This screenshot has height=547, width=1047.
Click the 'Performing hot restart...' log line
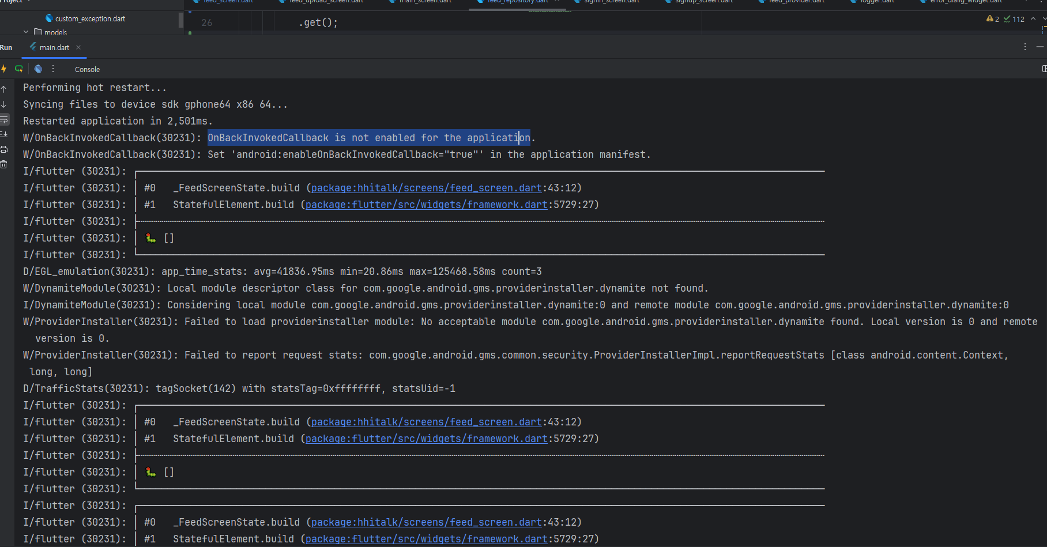(x=95, y=88)
